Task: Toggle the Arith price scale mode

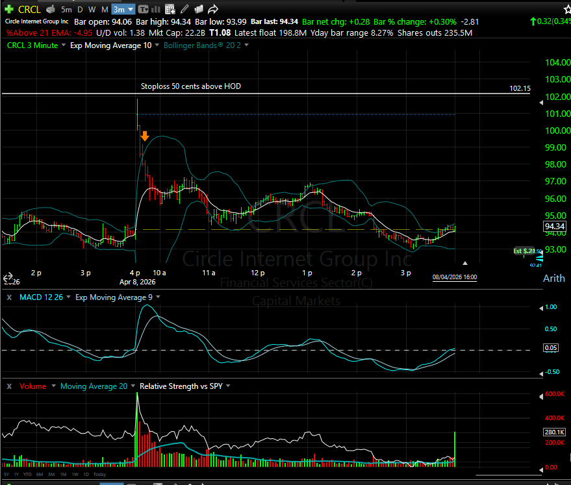Action: (x=553, y=279)
